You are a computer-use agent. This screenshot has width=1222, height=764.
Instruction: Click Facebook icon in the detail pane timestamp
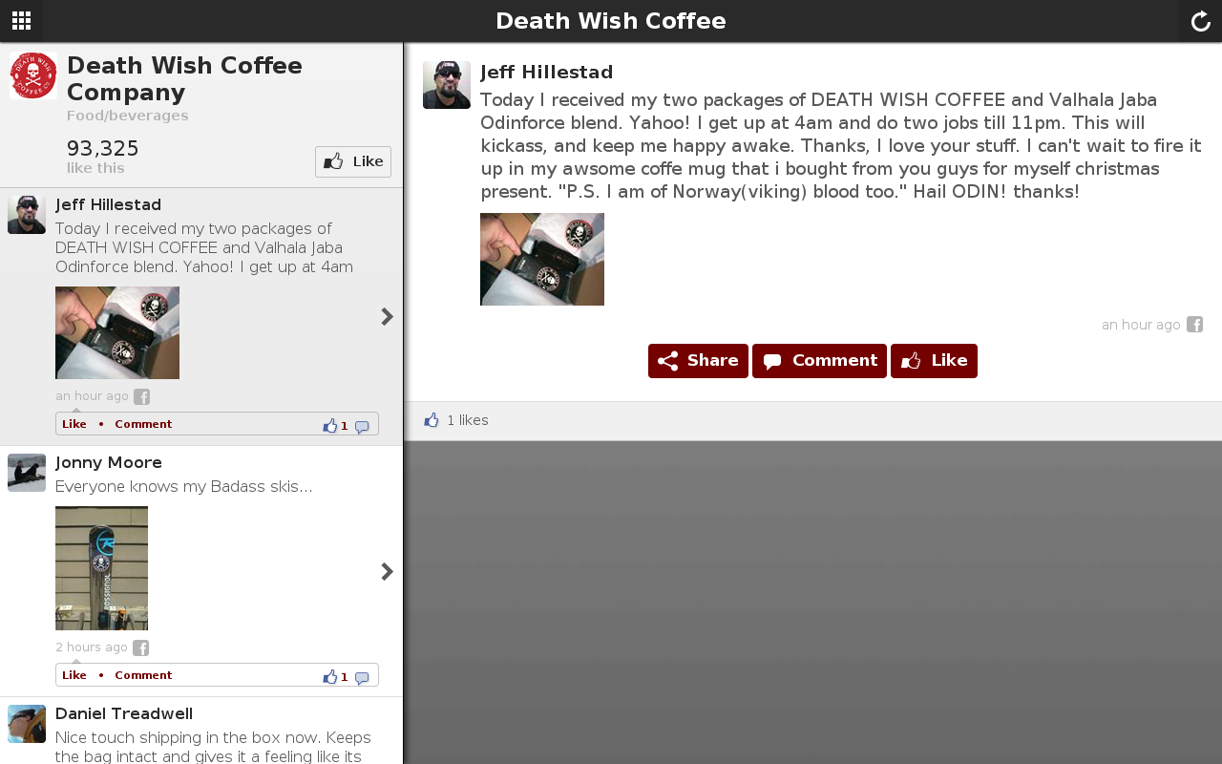pyautogui.click(x=1194, y=325)
